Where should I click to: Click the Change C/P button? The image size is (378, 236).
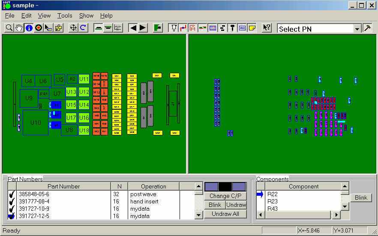225,196
